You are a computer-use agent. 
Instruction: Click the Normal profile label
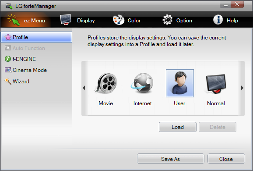click(x=216, y=103)
